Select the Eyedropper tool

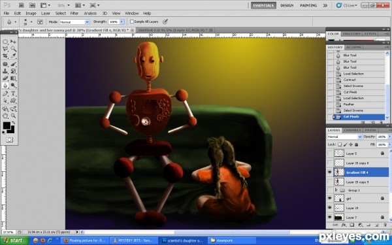click(x=13, y=56)
